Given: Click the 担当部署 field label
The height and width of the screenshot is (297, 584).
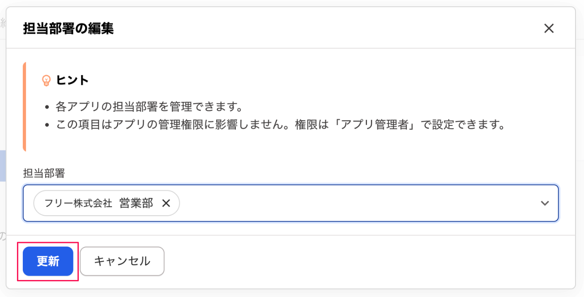Looking at the screenshot, I should click(43, 173).
